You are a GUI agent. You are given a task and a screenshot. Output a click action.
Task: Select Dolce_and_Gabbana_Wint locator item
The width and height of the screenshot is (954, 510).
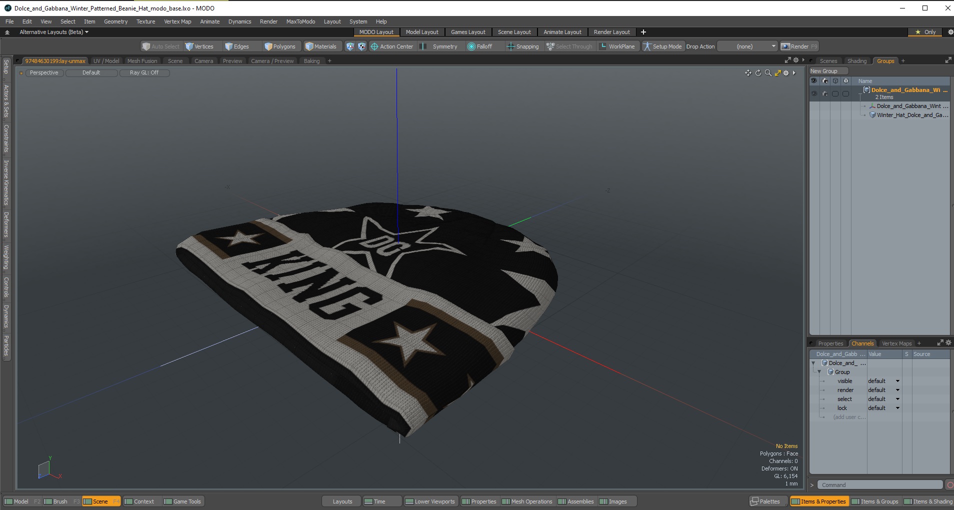909,106
